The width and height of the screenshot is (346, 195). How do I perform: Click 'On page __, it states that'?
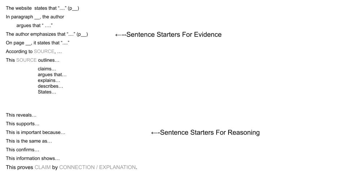37,43
